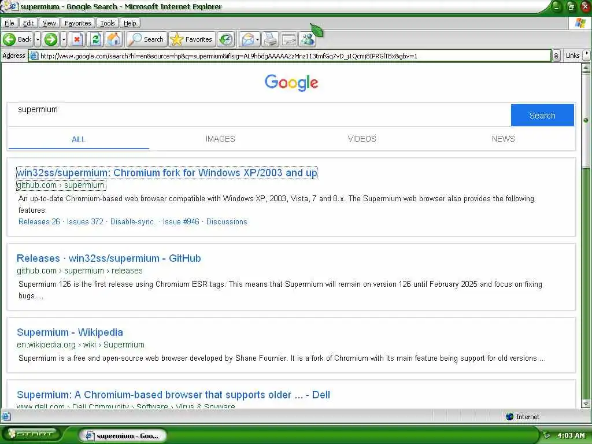Click the search box containing supermium
The width and height of the screenshot is (592, 444).
[x=259, y=114]
